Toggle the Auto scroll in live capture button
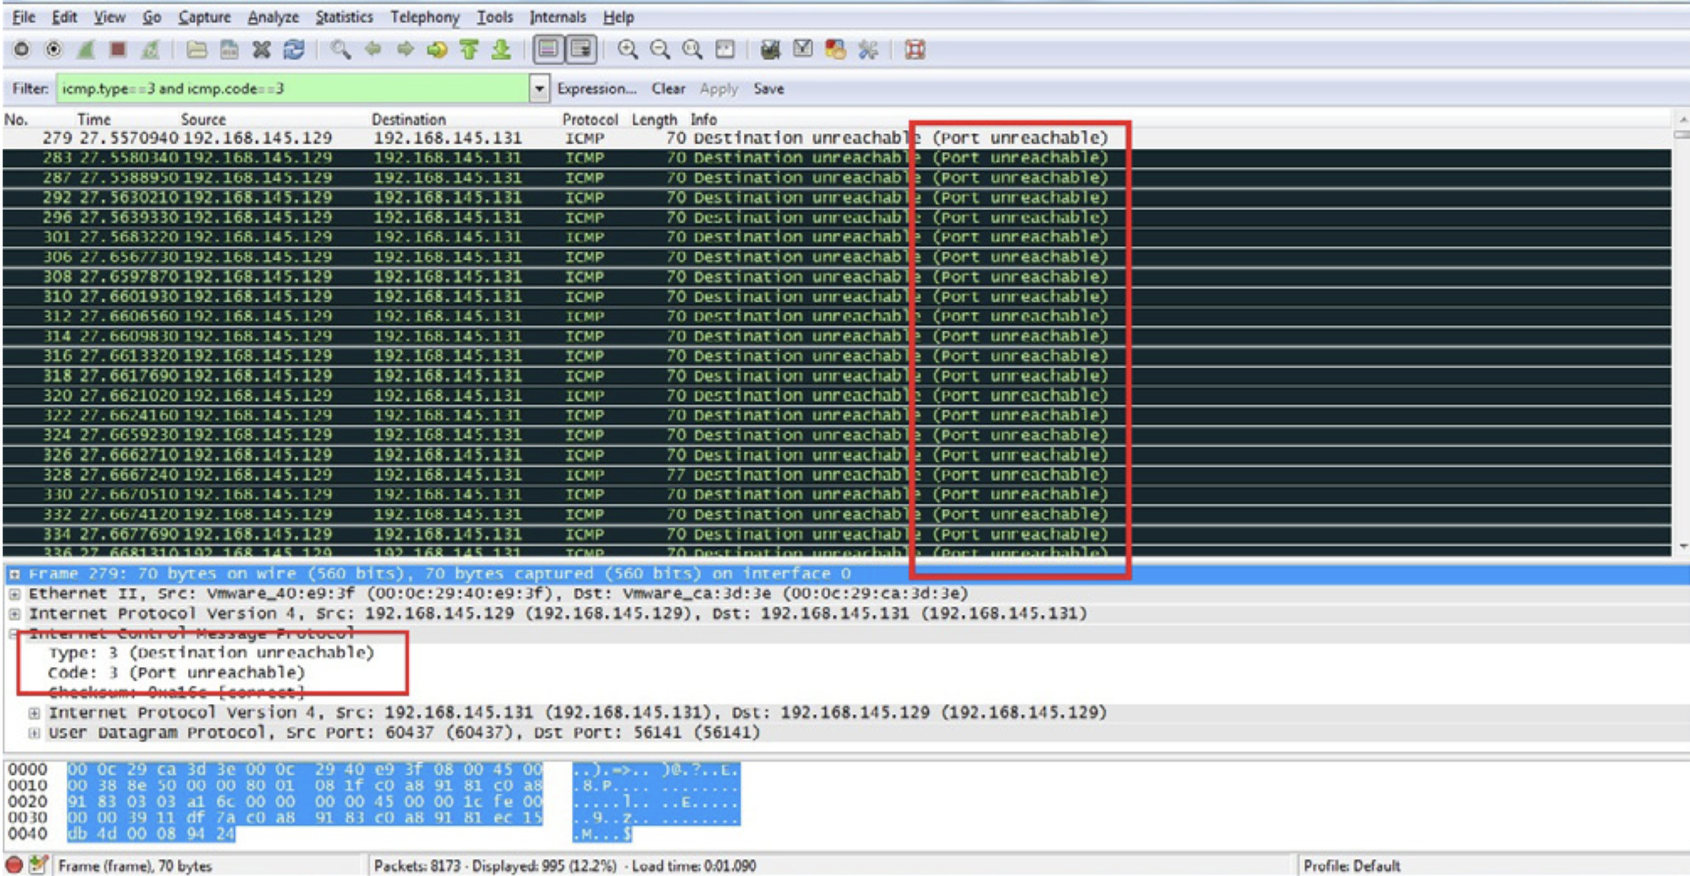Image resolution: width=1690 pixels, height=876 pixels. [582, 50]
